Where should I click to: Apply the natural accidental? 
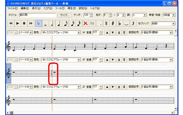(x=106, y=23)
